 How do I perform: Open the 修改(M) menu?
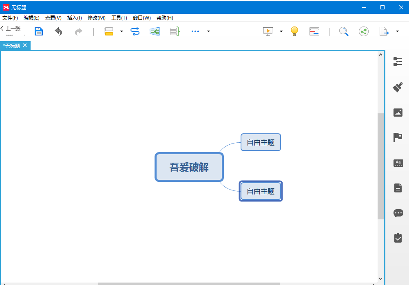tap(97, 18)
